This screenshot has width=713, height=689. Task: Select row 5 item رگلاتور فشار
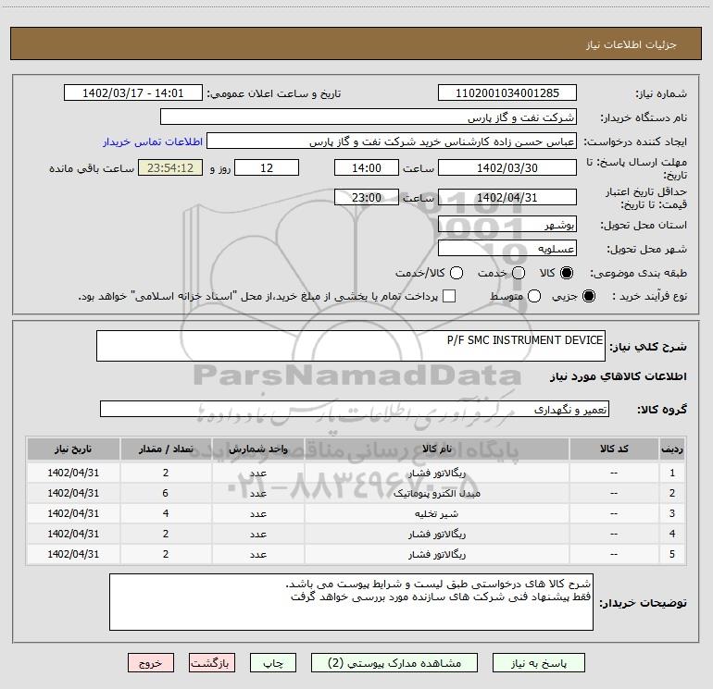click(x=436, y=554)
